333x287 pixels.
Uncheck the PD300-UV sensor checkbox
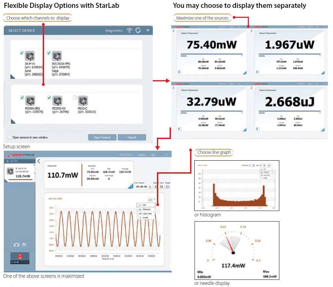49,98
